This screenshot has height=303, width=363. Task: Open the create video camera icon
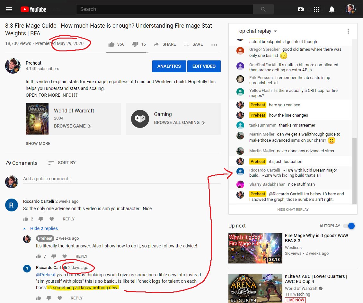tap(301, 9)
